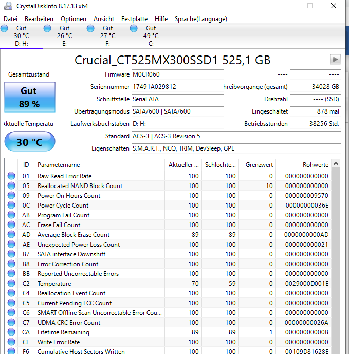Click the Rohwerte column header

[304, 165]
